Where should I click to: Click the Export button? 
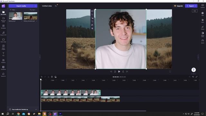[x=191, y=6]
